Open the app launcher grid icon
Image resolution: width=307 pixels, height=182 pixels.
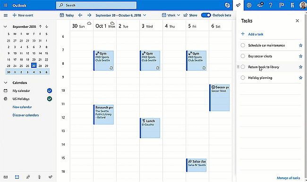(x=6, y=5)
